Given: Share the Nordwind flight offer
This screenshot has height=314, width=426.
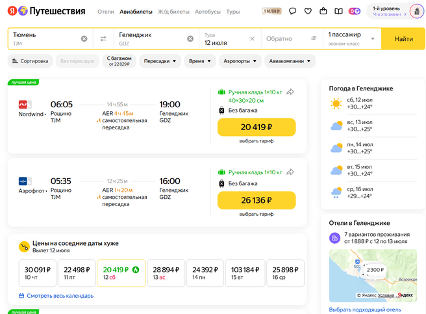Looking at the screenshot, I should pos(290,92).
